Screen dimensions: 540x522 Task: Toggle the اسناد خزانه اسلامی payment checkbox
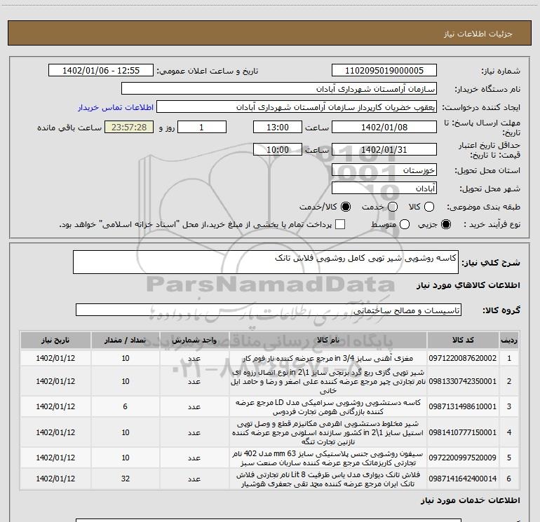click(x=340, y=224)
